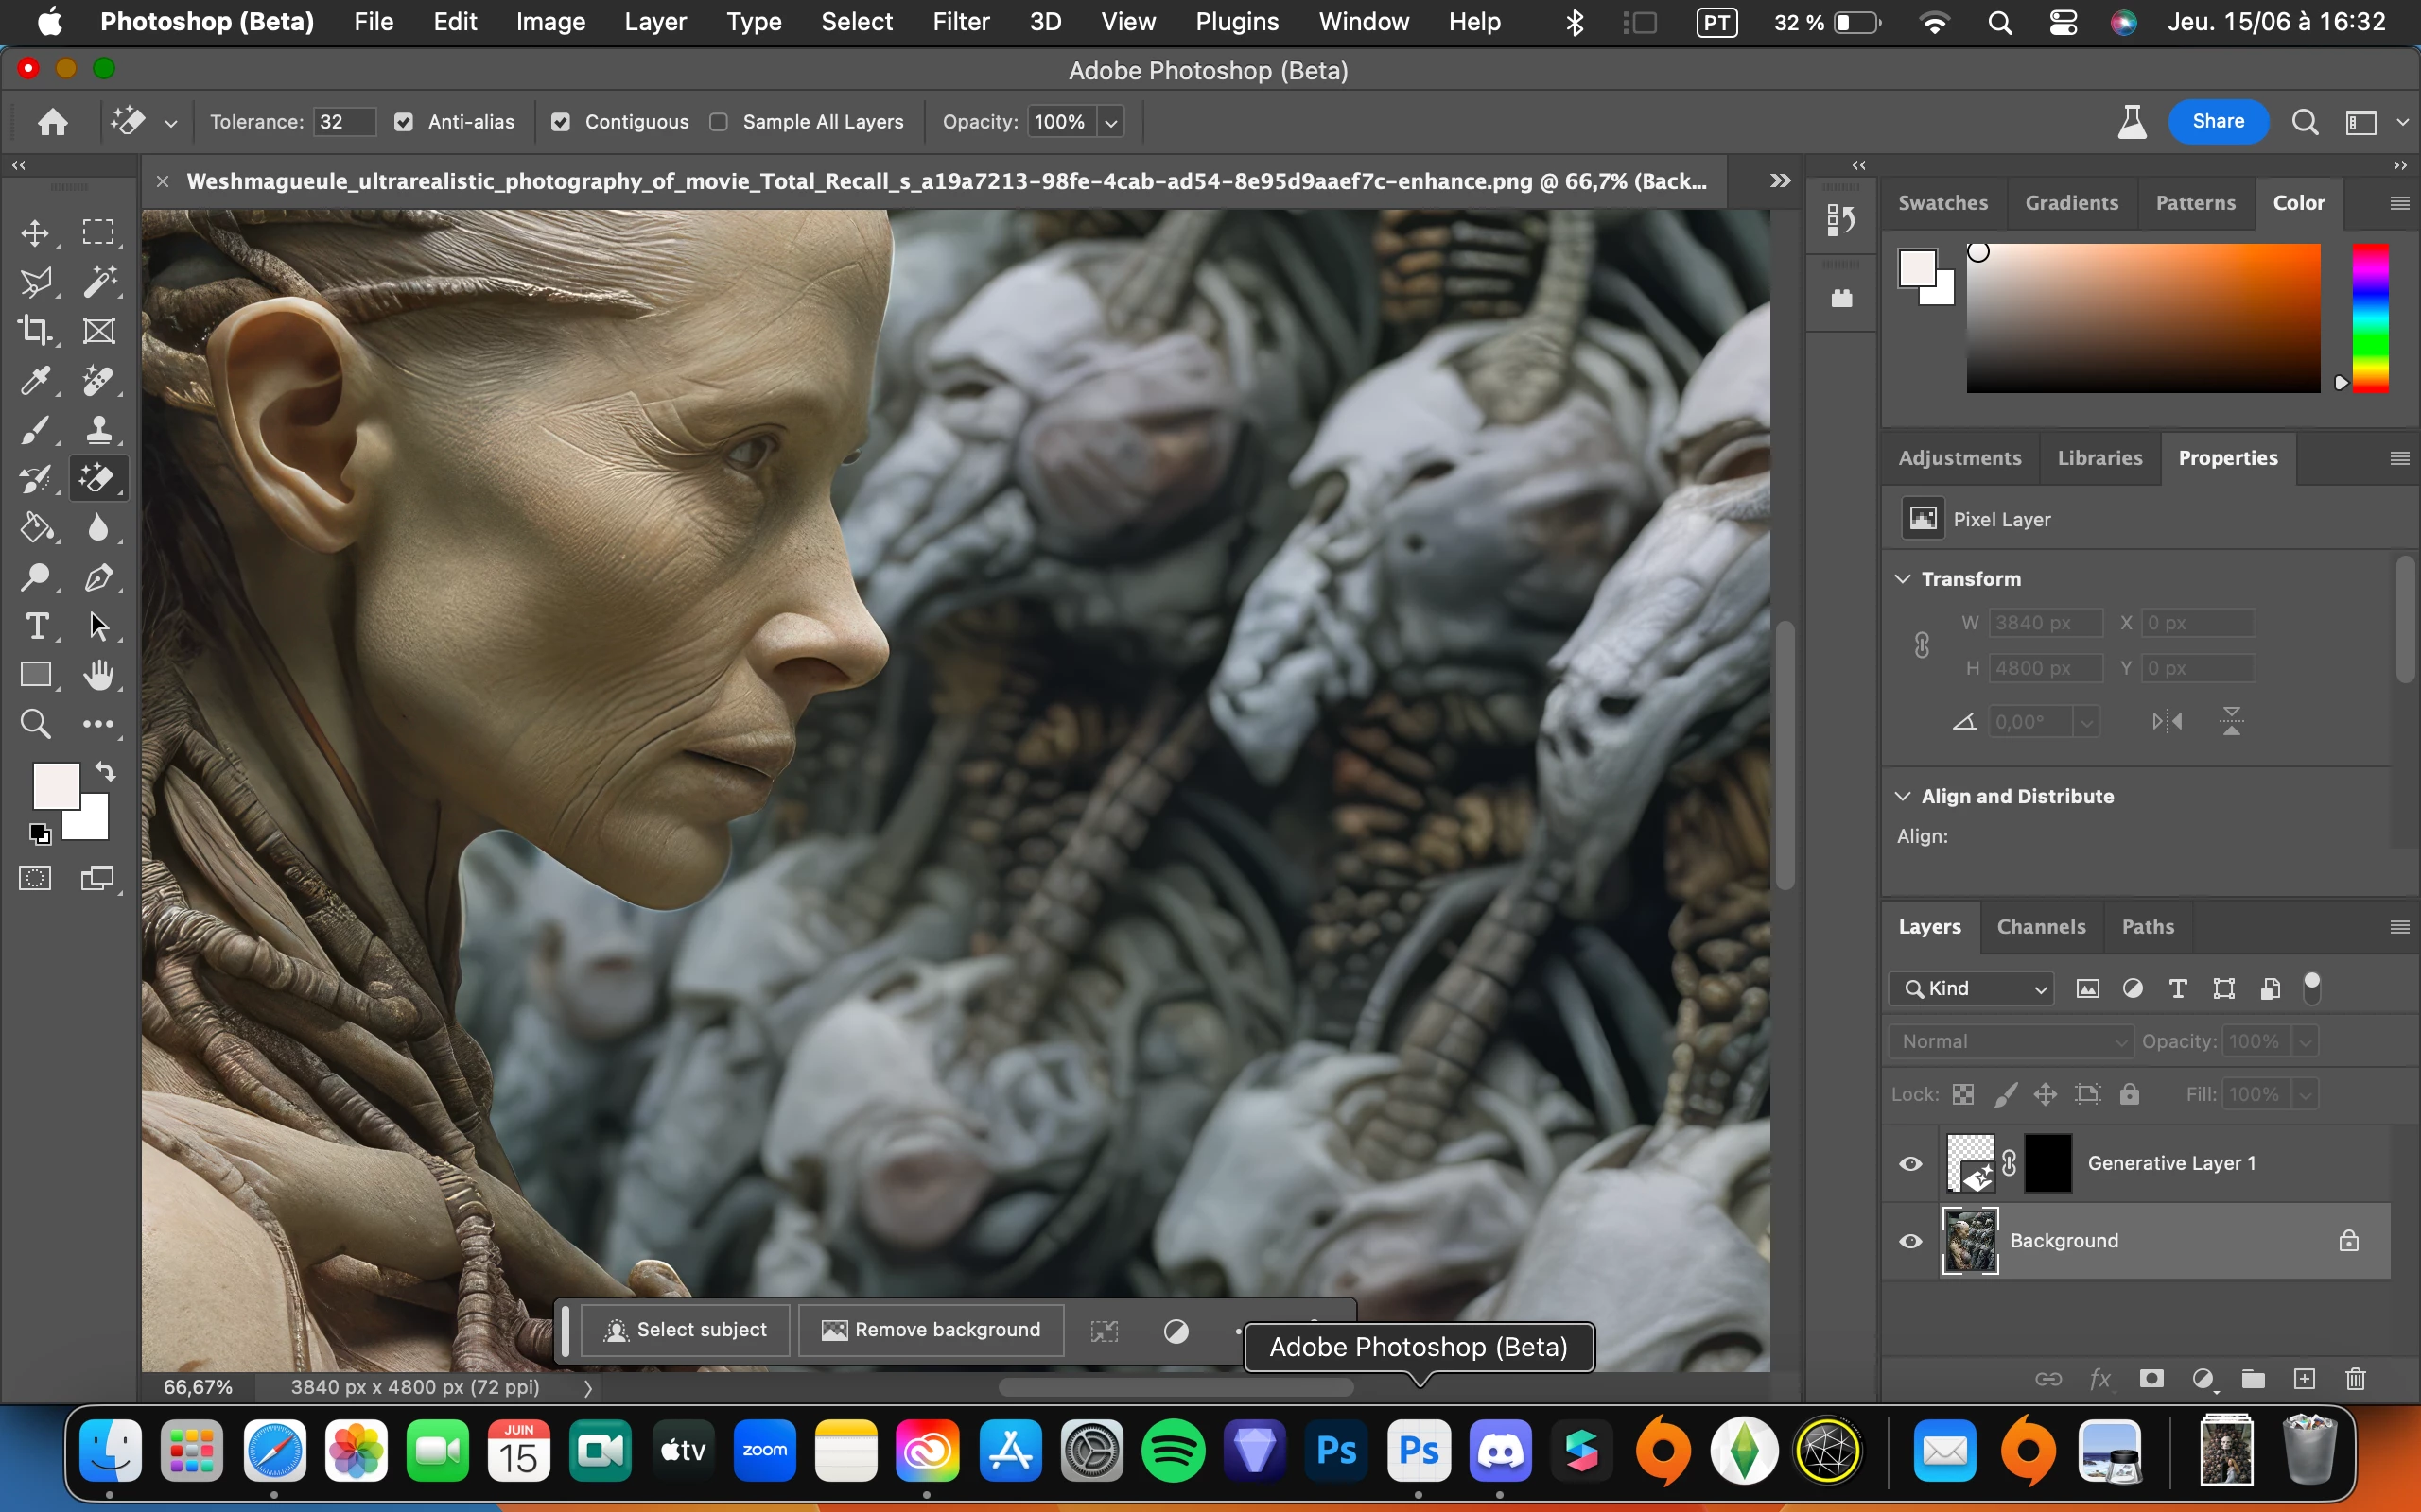This screenshot has width=2421, height=1512.
Task: Click the Remove background button
Action: point(931,1330)
